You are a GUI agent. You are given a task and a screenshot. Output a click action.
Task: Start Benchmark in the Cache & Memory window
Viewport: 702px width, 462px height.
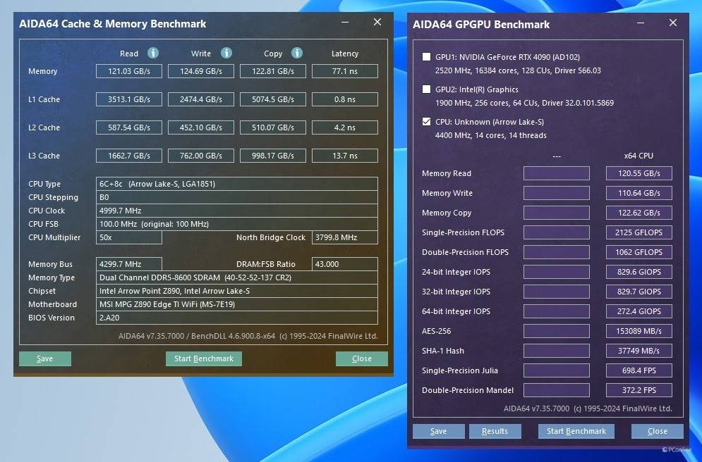[x=204, y=358]
